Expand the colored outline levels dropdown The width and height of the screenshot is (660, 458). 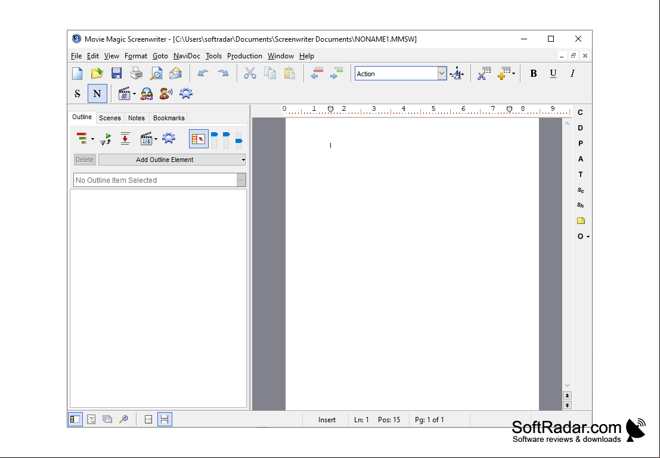pyautogui.click(x=92, y=139)
